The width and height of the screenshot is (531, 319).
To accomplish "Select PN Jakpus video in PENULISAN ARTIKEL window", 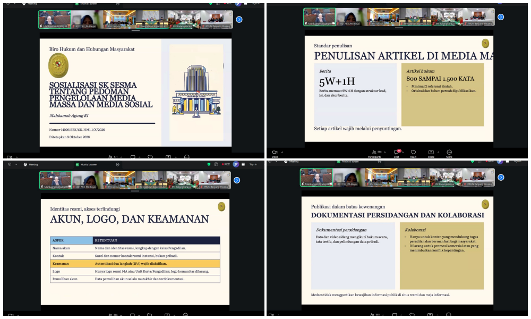I will click(383, 17).
